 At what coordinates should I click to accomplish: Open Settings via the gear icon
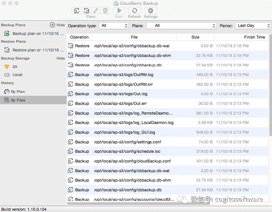150,11
